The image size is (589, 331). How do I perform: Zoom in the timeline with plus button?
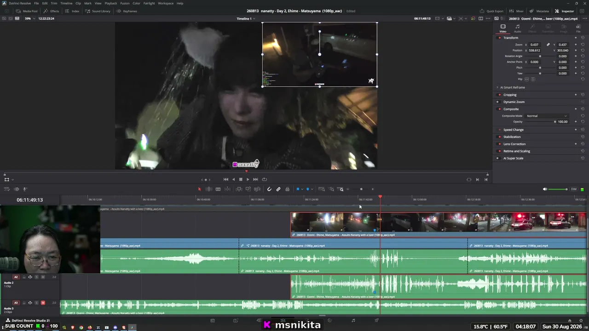(373, 189)
